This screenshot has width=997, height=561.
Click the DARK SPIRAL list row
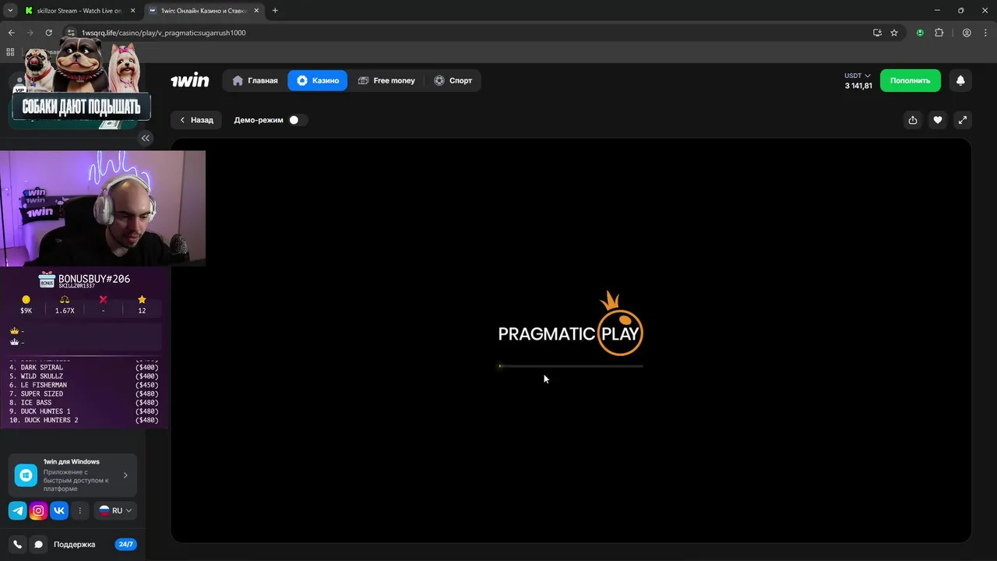click(84, 368)
